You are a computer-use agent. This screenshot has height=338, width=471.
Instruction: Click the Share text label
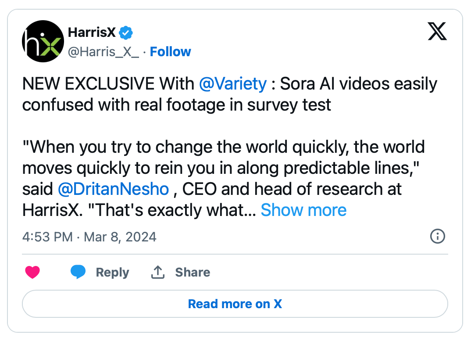pos(193,273)
